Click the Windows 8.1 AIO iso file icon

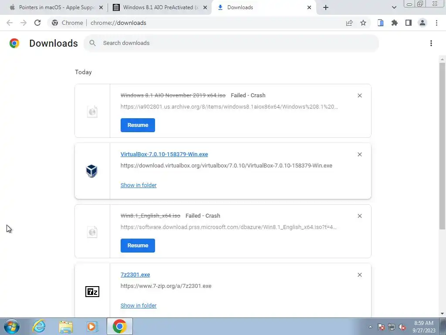92,111
